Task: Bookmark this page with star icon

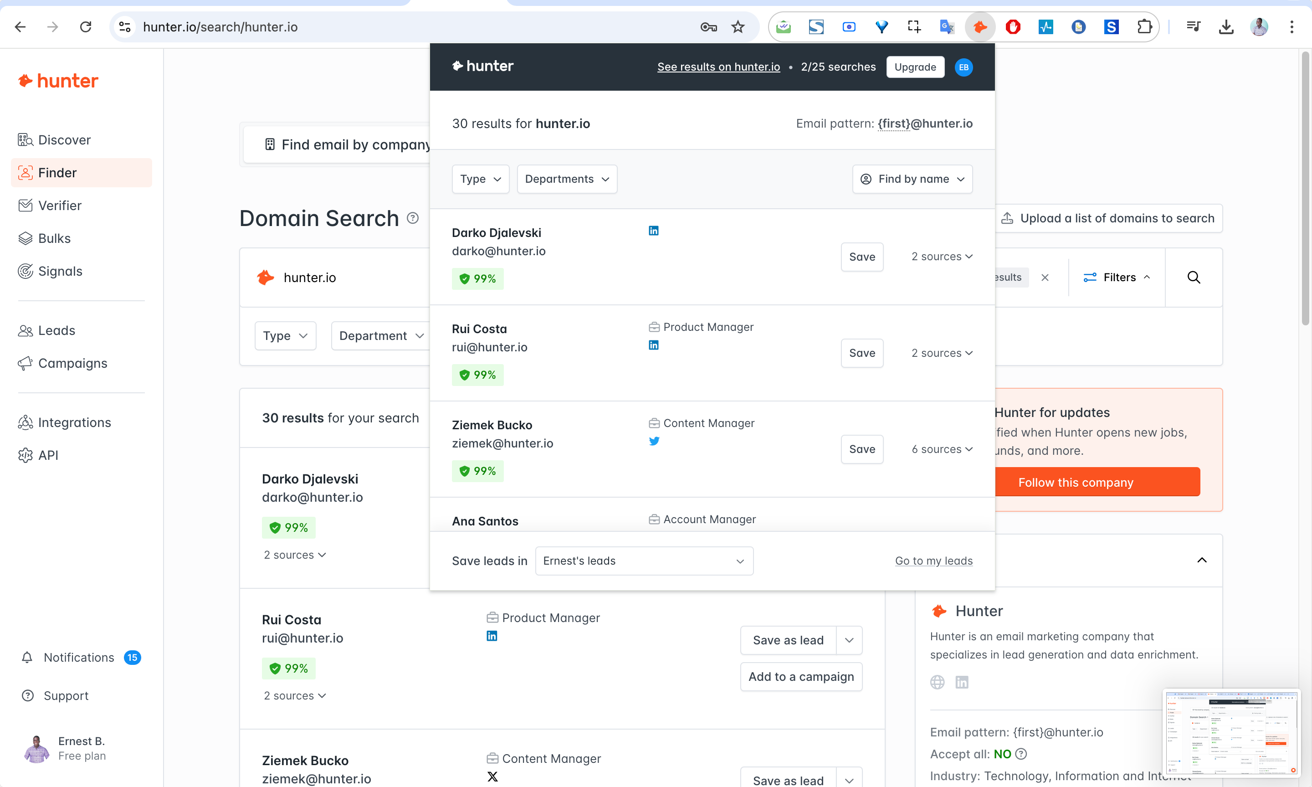Action: (738, 27)
